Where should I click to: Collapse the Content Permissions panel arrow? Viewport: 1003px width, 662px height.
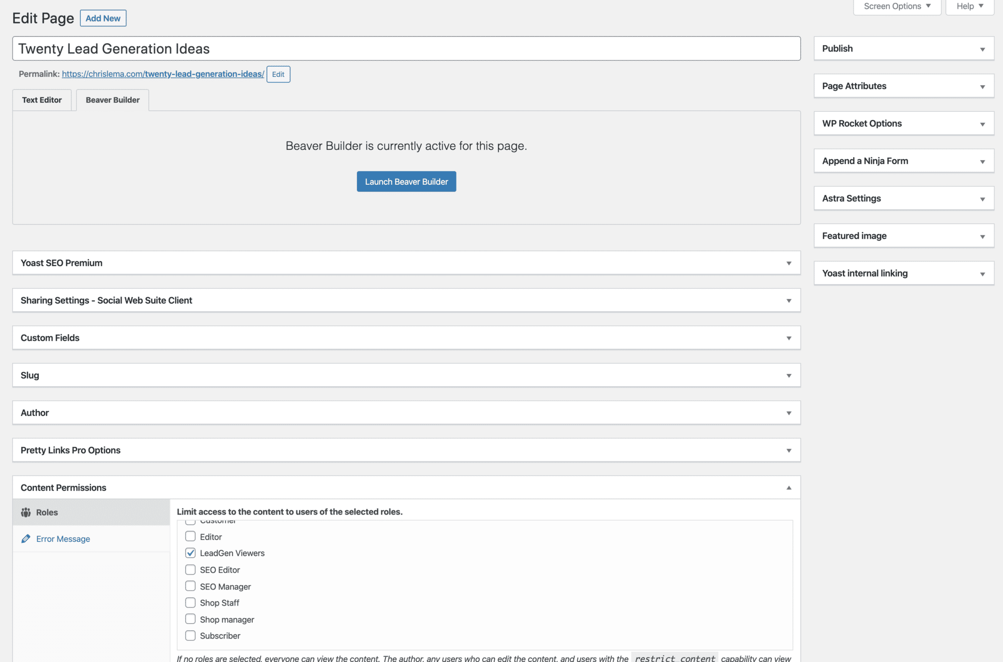pos(788,488)
